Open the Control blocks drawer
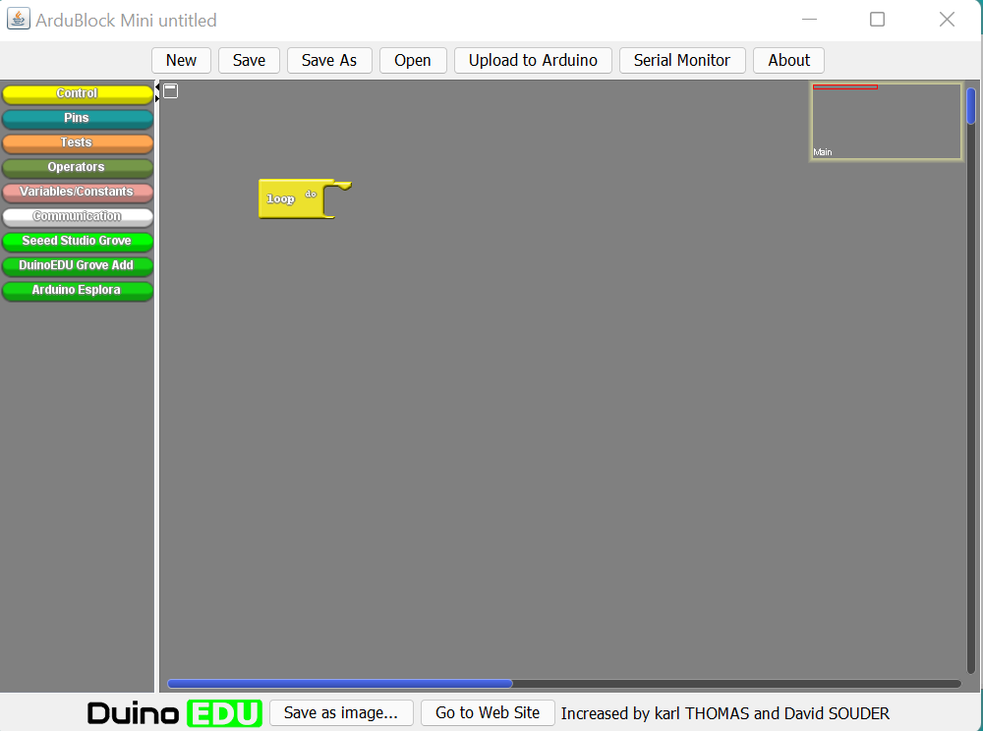The height and width of the screenshot is (731, 983). [x=77, y=94]
